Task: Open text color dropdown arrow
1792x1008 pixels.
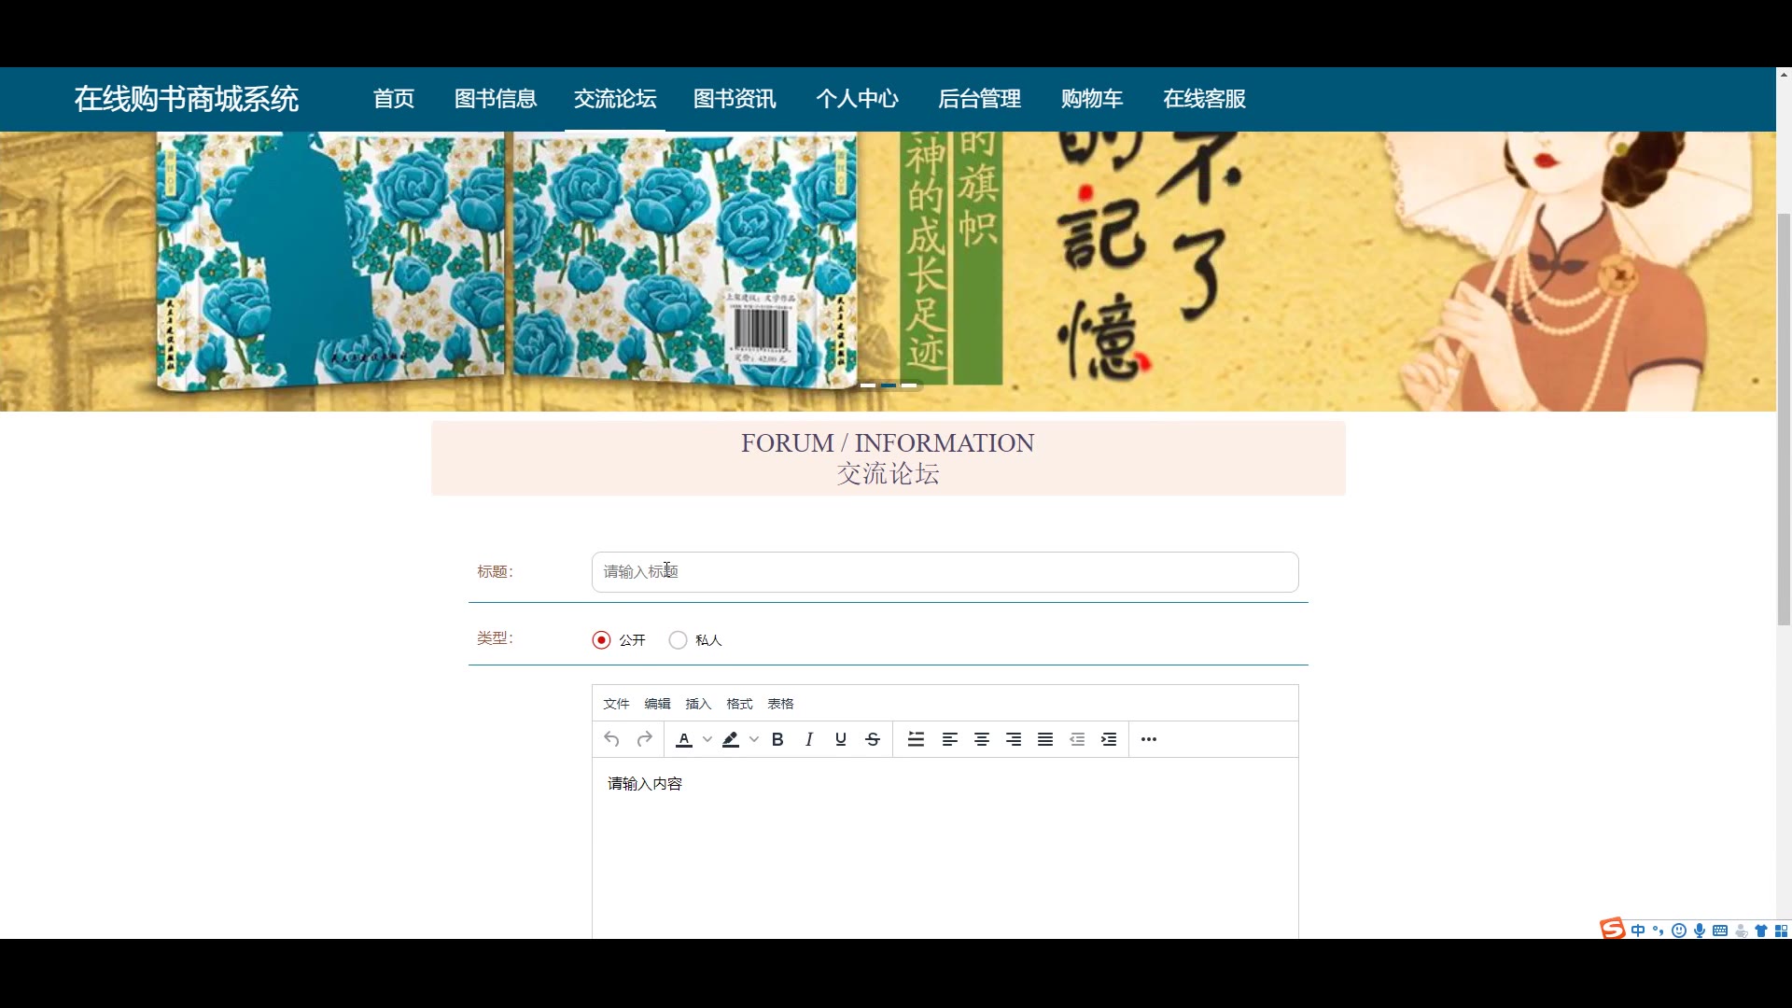Action: pos(707,739)
